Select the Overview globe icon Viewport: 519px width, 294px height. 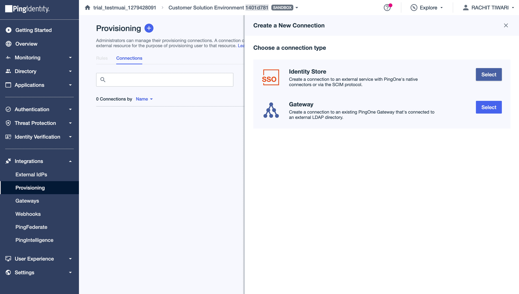(x=8, y=44)
